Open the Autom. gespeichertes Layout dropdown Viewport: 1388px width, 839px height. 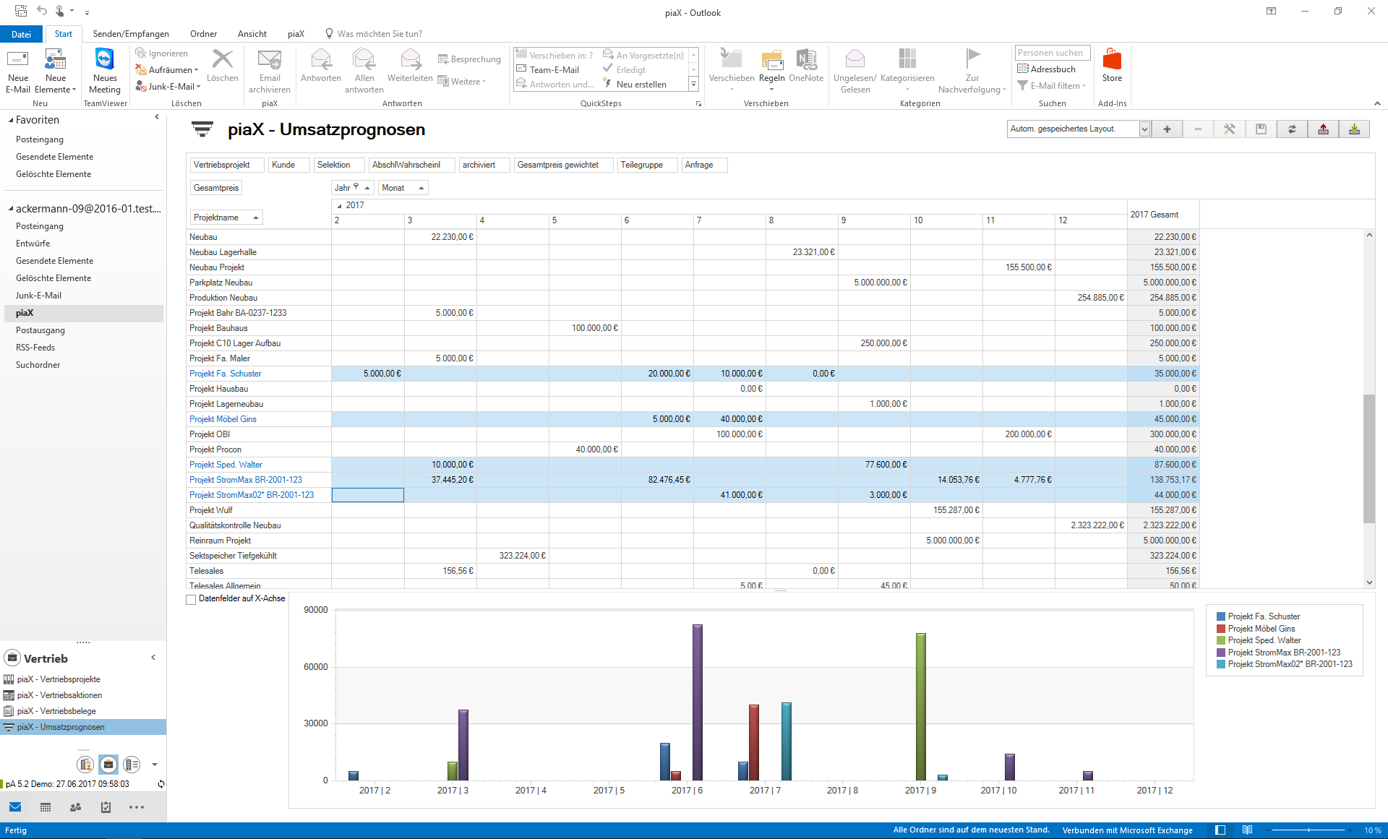pos(1144,129)
